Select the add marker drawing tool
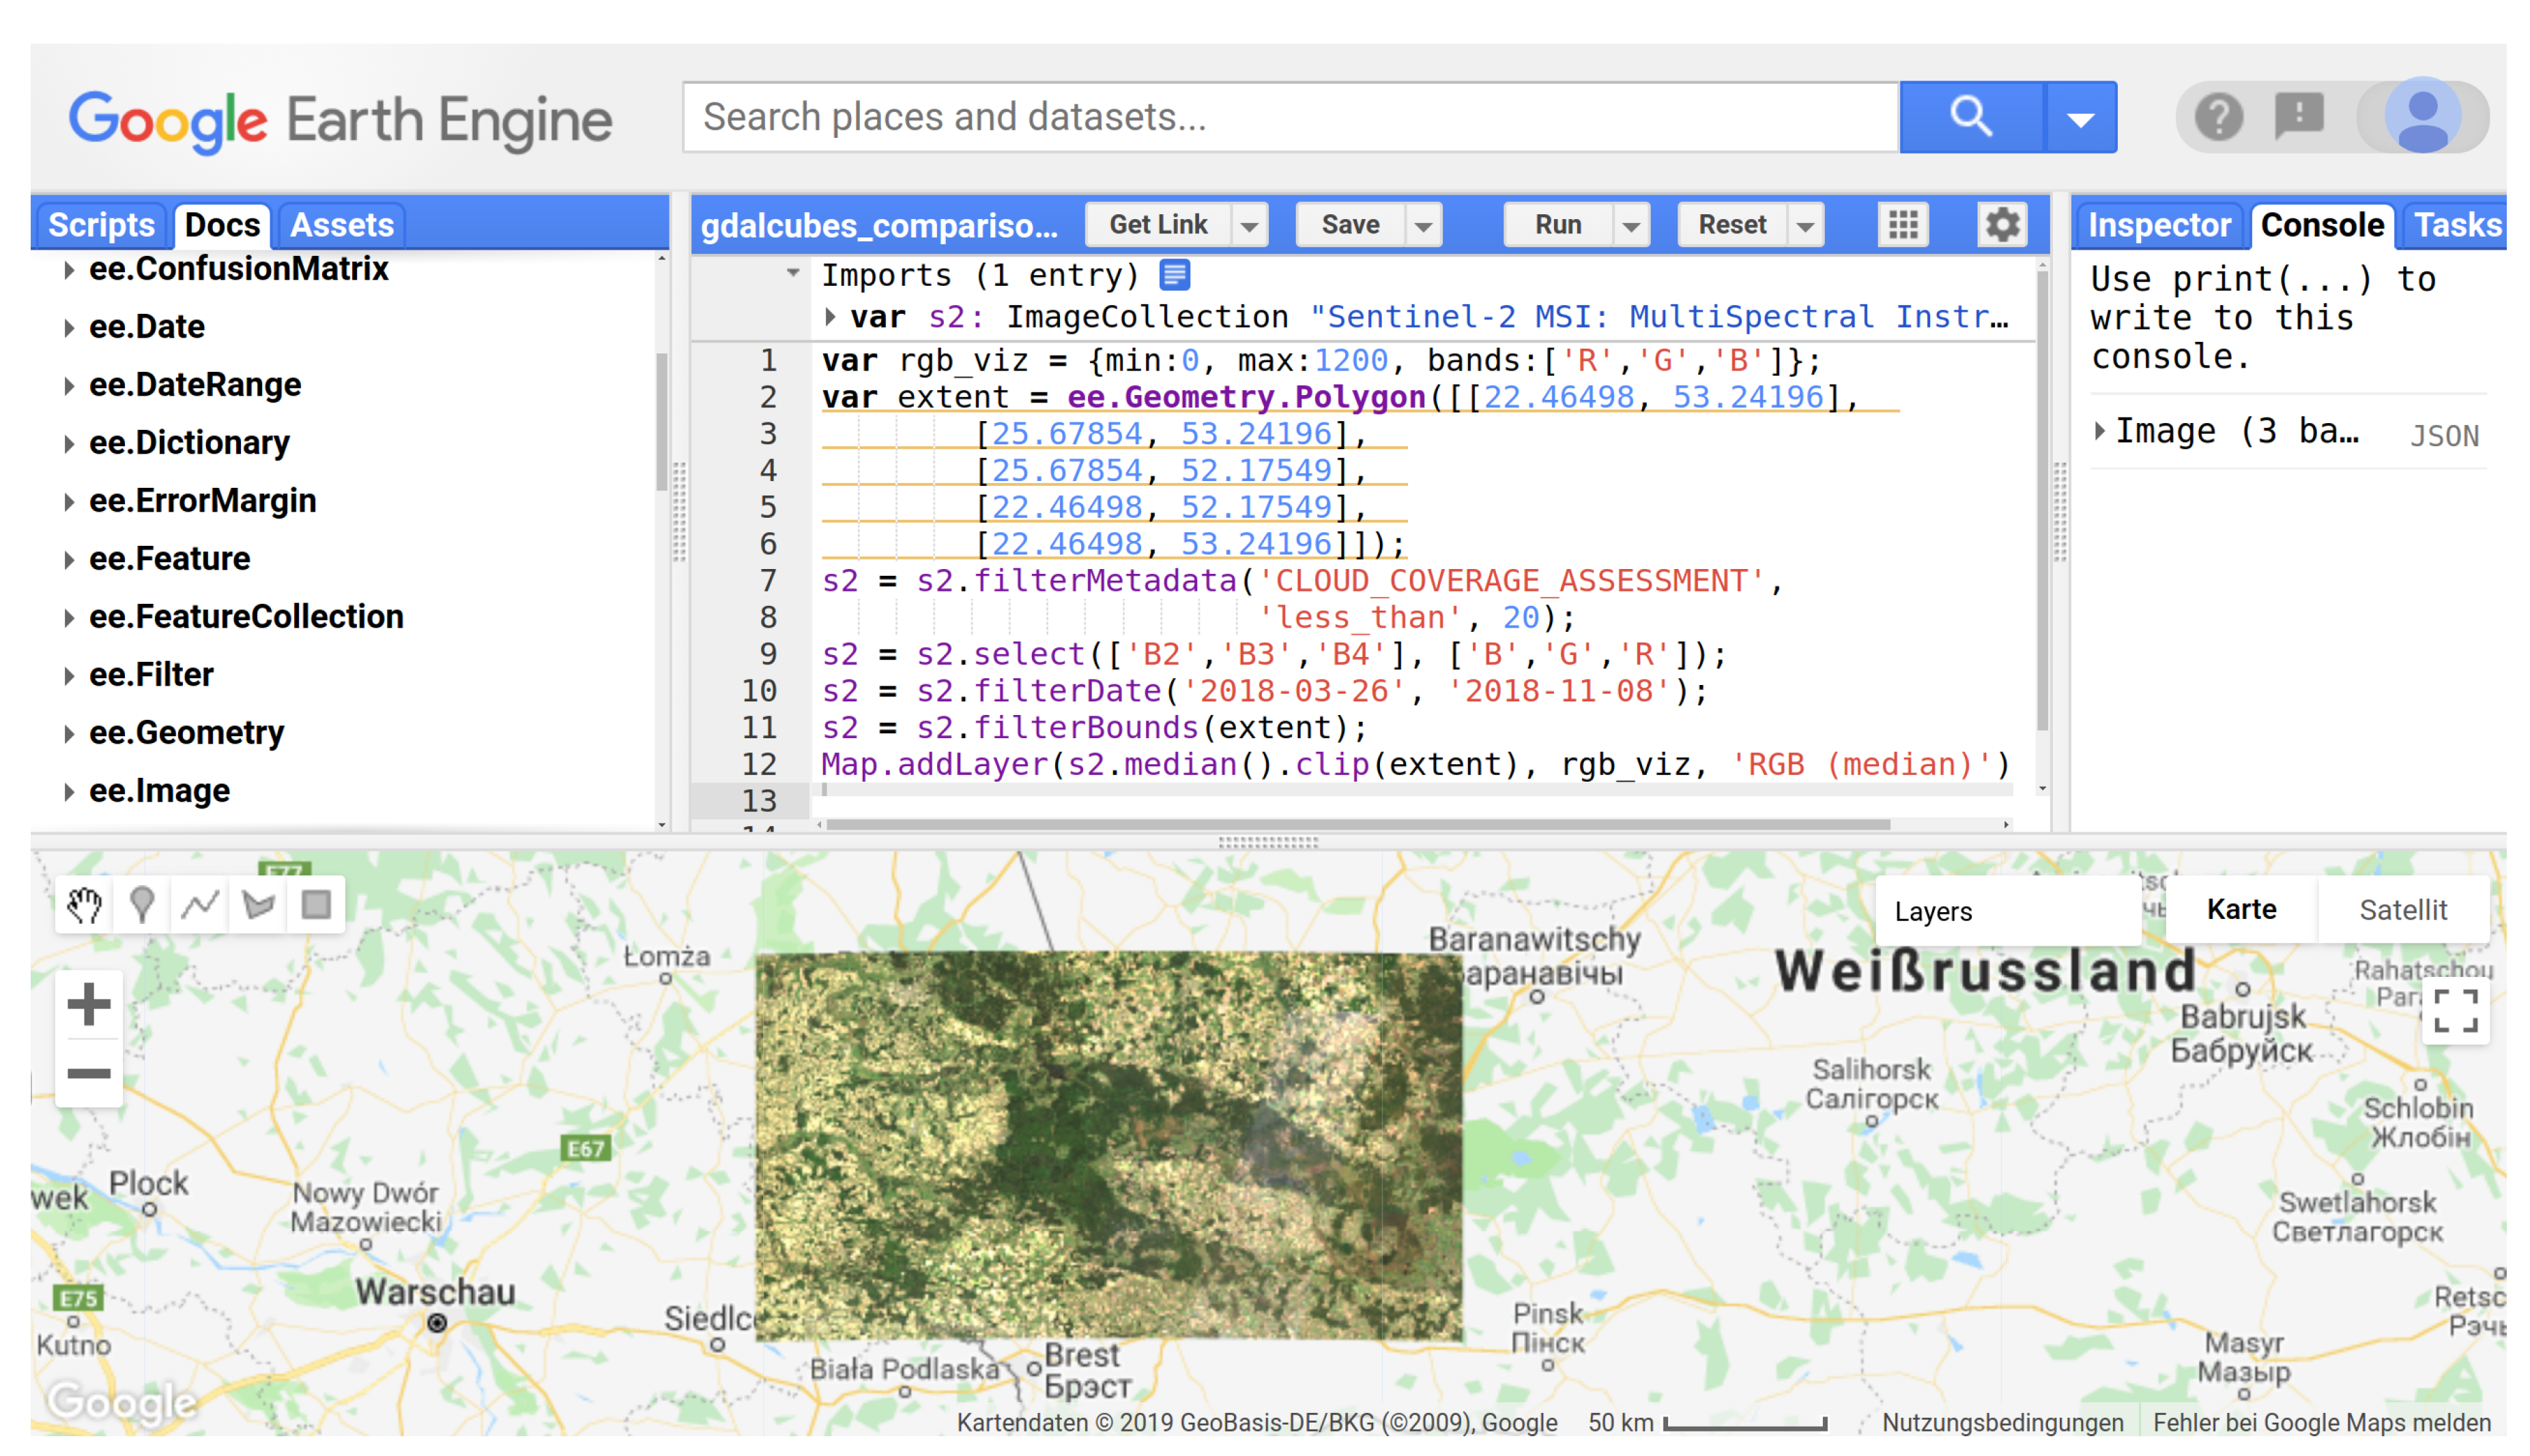 pyautogui.click(x=142, y=906)
